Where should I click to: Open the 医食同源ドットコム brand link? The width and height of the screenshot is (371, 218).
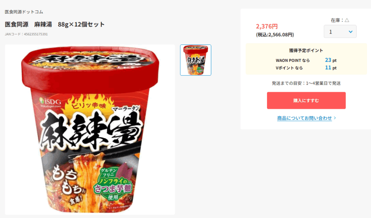tap(24, 12)
